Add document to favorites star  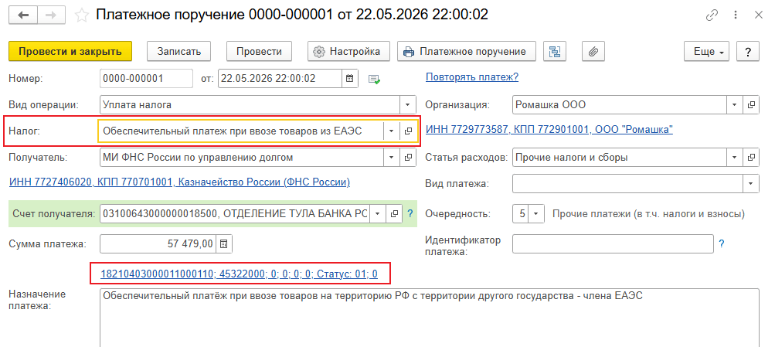click(81, 15)
